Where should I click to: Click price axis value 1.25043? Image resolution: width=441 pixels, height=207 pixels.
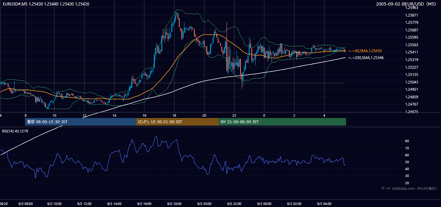pos(412,82)
